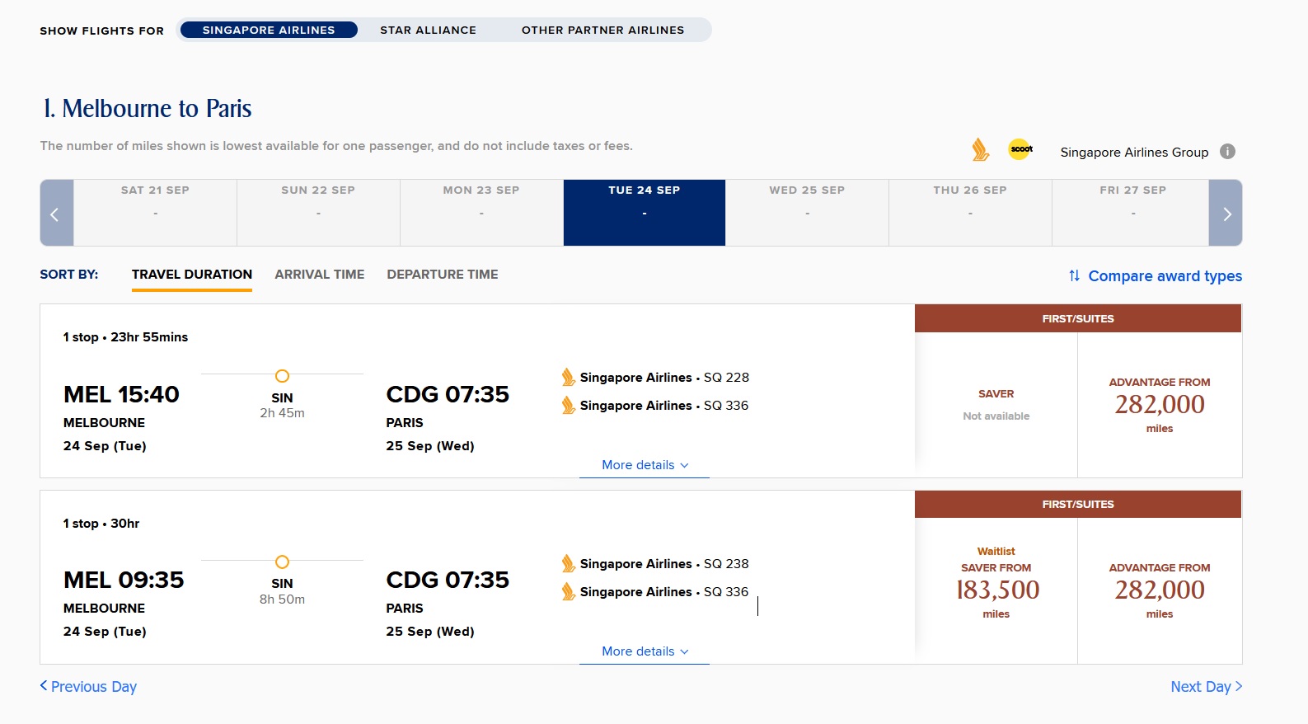Switch to Star Alliance flights
The height and width of the screenshot is (724, 1308).
(429, 30)
